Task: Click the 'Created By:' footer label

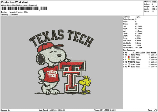Action: 6,110
